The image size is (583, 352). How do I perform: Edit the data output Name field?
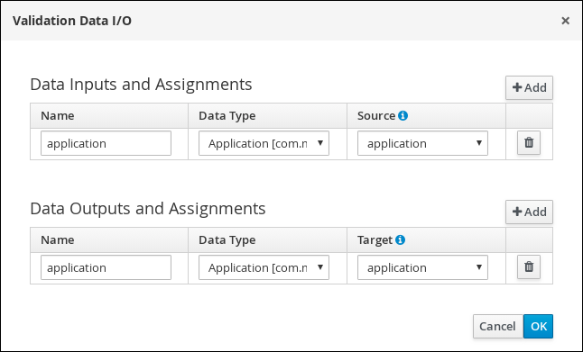point(106,267)
